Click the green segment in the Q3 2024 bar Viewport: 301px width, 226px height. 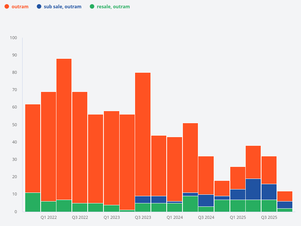206,208
